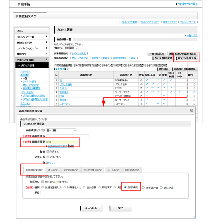Screen dimensions: 213x224
Task: Click カテゴリ新規登録 button
Action: click(x=187, y=58)
